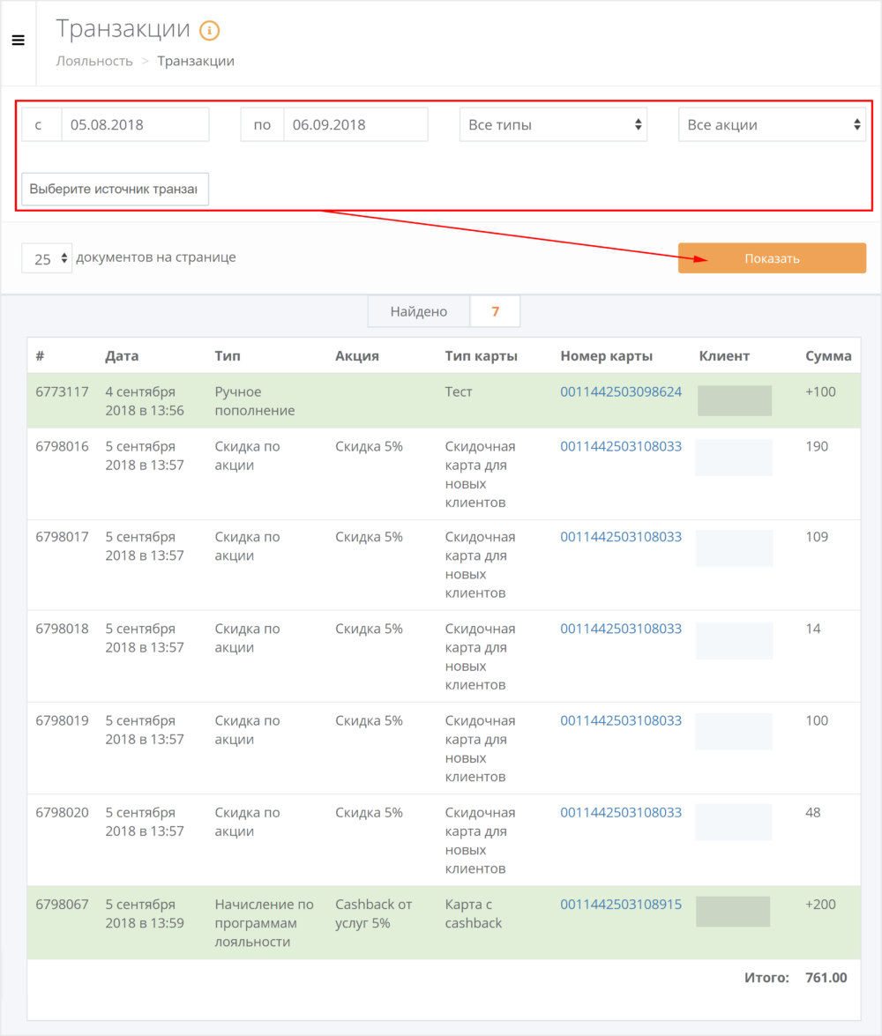The image size is (882, 1036).
Task: Click the Итого total 761.00
Action: click(826, 978)
